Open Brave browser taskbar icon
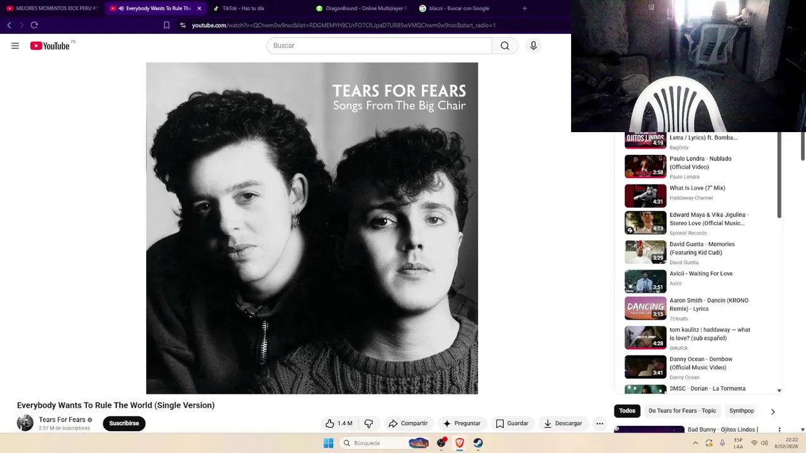The width and height of the screenshot is (806, 453). pos(460,443)
